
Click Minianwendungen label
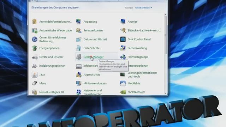pyautogui.click(x=95, y=83)
